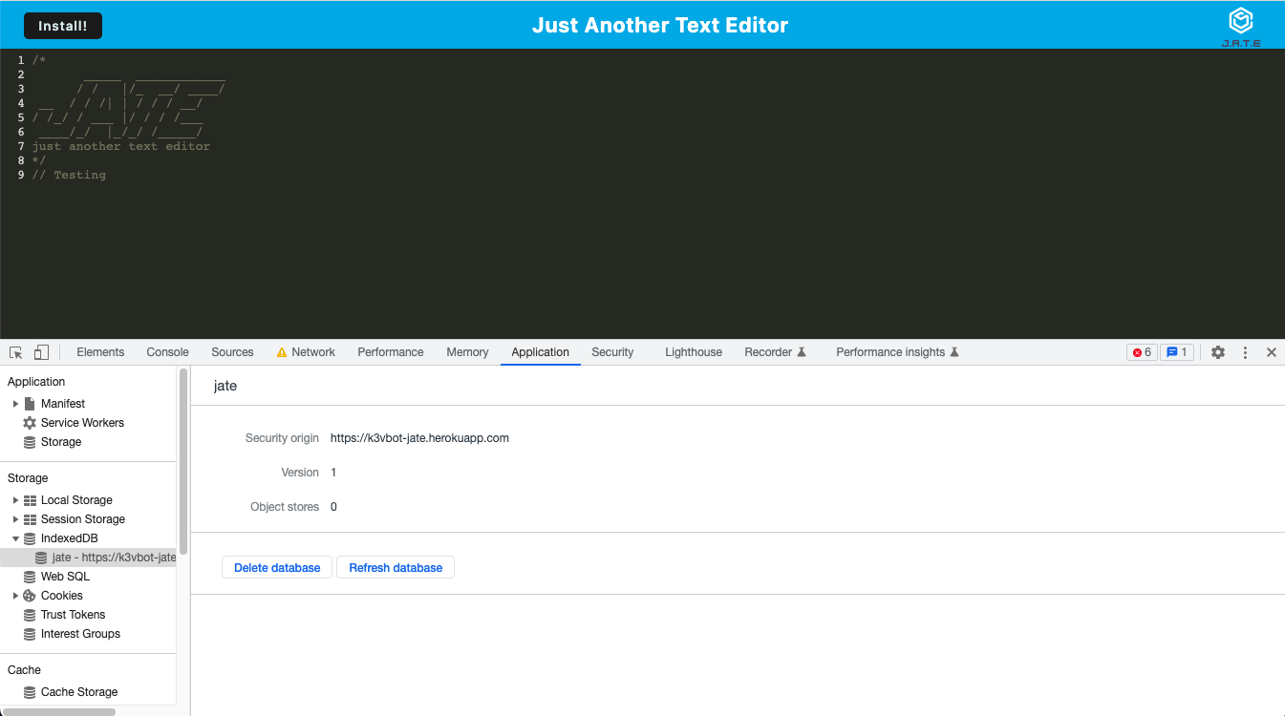Screen dimensions: 1285x716
Task: Collapse the IndexedDB tree section
Action: point(13,537)
